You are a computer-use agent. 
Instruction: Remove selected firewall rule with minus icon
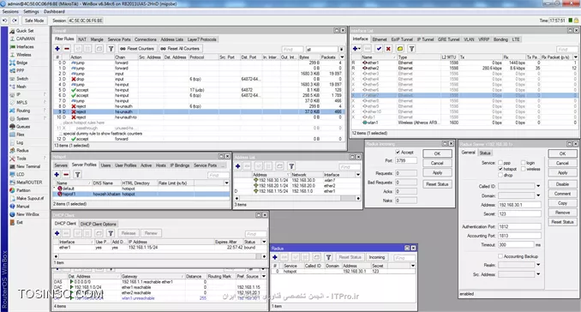click(67, 49)
